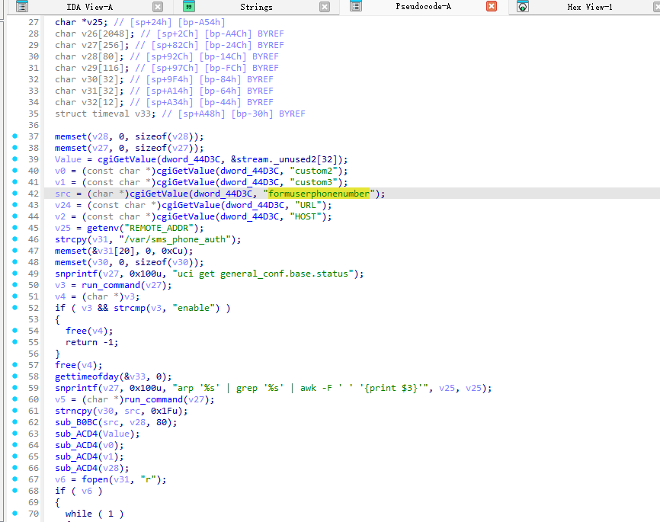
Task: Toggle the breakpoint dot on line 42
Action: coord(15,194)
